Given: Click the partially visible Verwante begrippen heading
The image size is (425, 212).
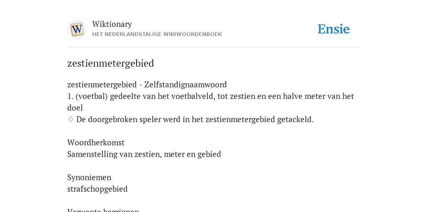Looking at the screenshot, I should pos(103,210).
